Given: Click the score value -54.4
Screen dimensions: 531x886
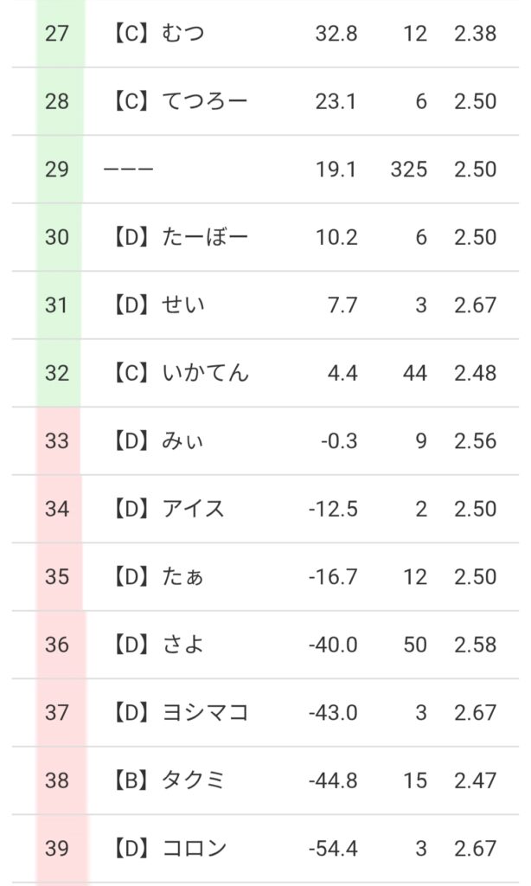Looking at the screenshot, I should click(x=333, y=849).
